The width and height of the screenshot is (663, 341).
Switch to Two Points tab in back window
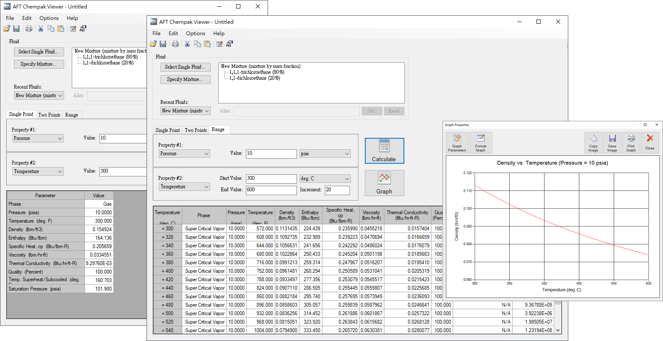pos(49,115)
